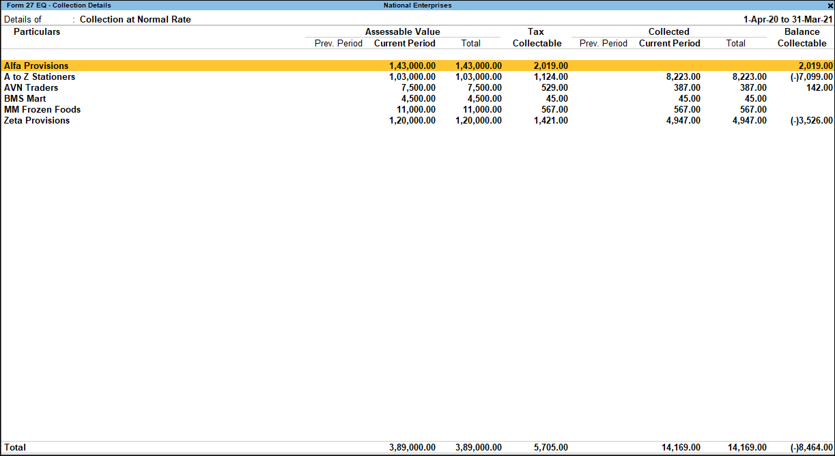Click the Collected column header
835x456 pixels.
pyautogui.click(x=668, y=31)
